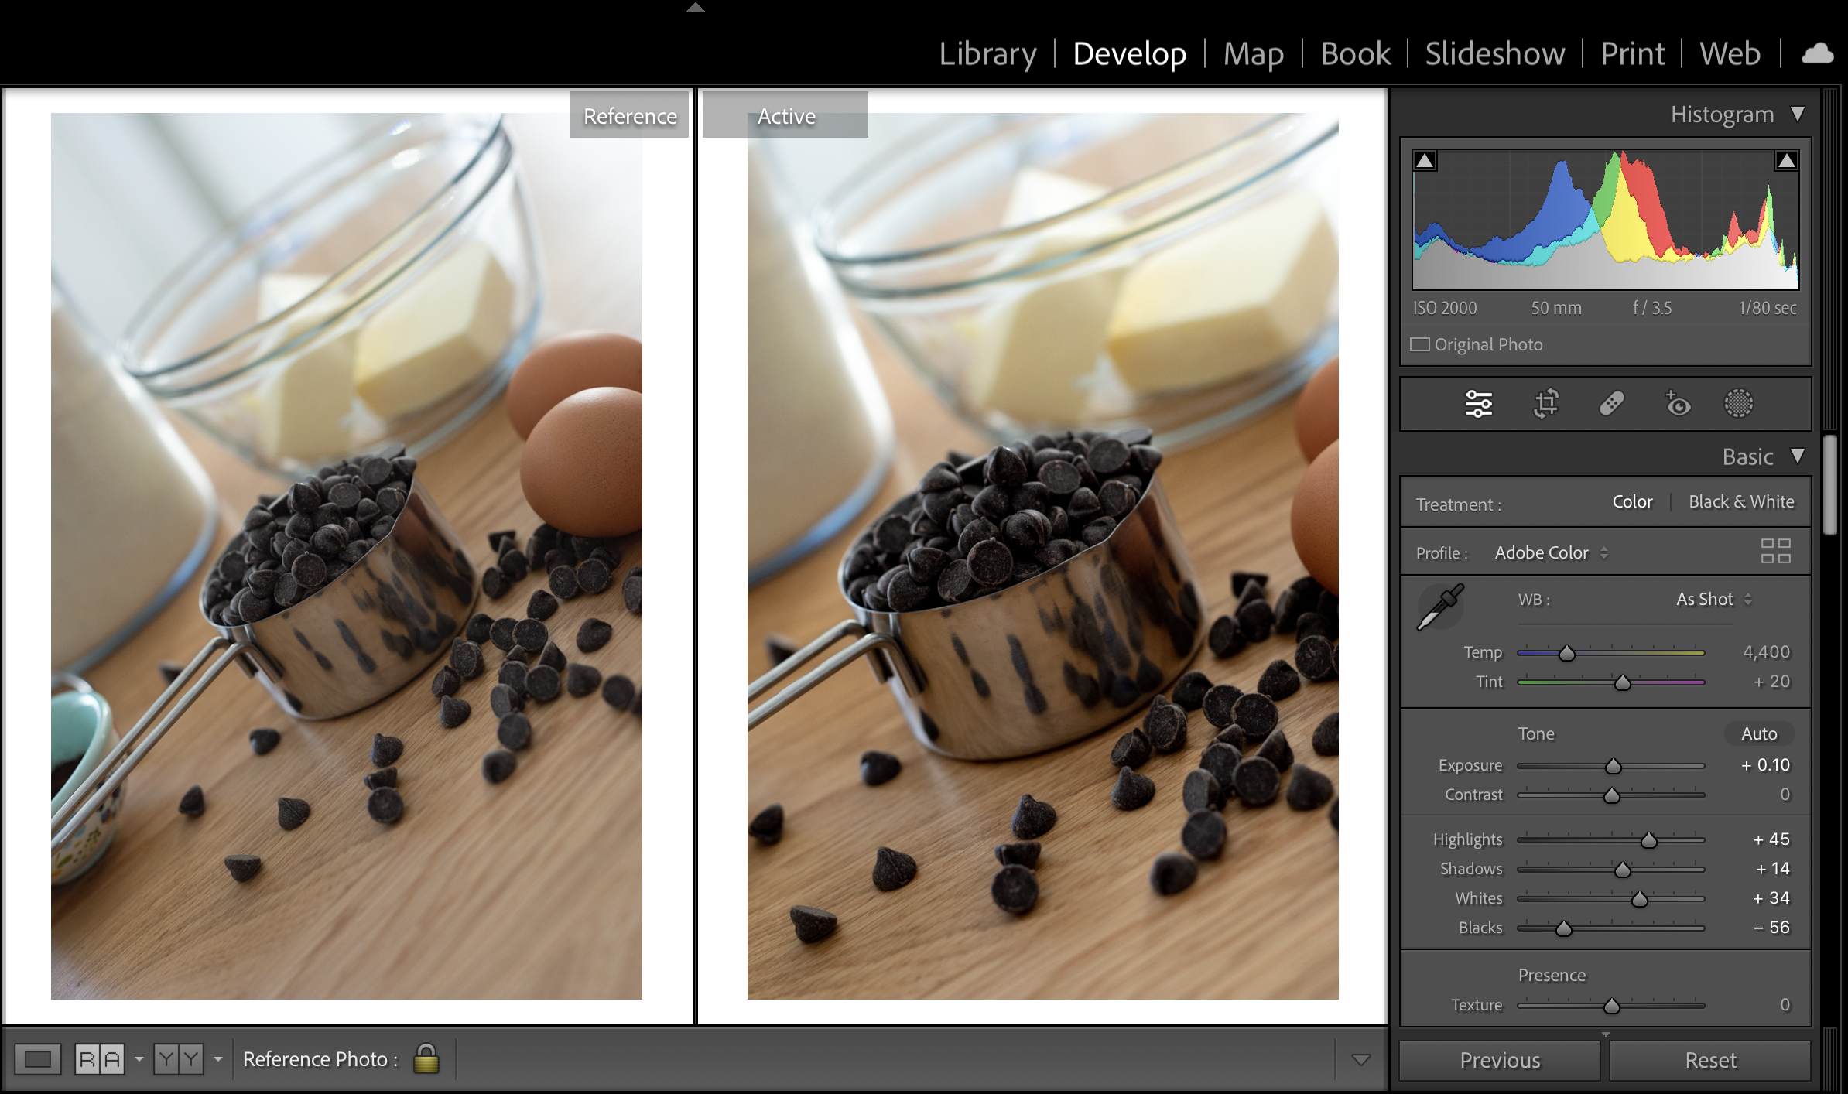
Task: Open cloud sync status icon
Action: click(1818, 53)
